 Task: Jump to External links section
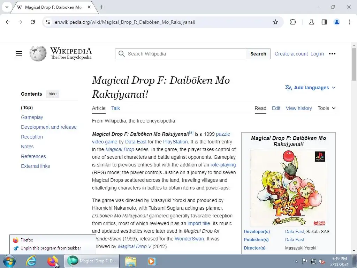click(x=35, y=166)
